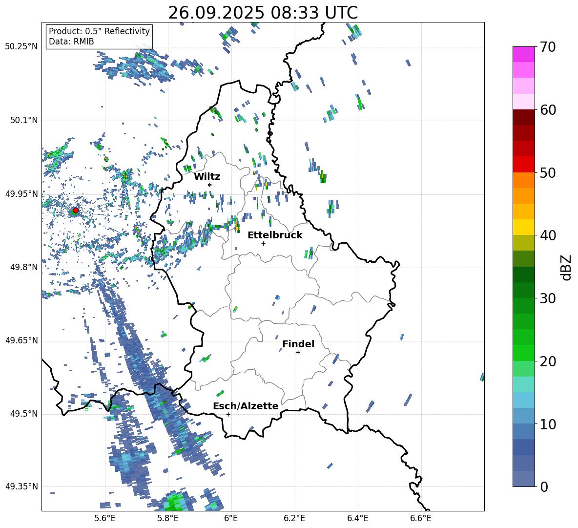Click the dBZ colorbar axis label
The height and width of the screenshot is (528, 578).
(x=566, y=267)
